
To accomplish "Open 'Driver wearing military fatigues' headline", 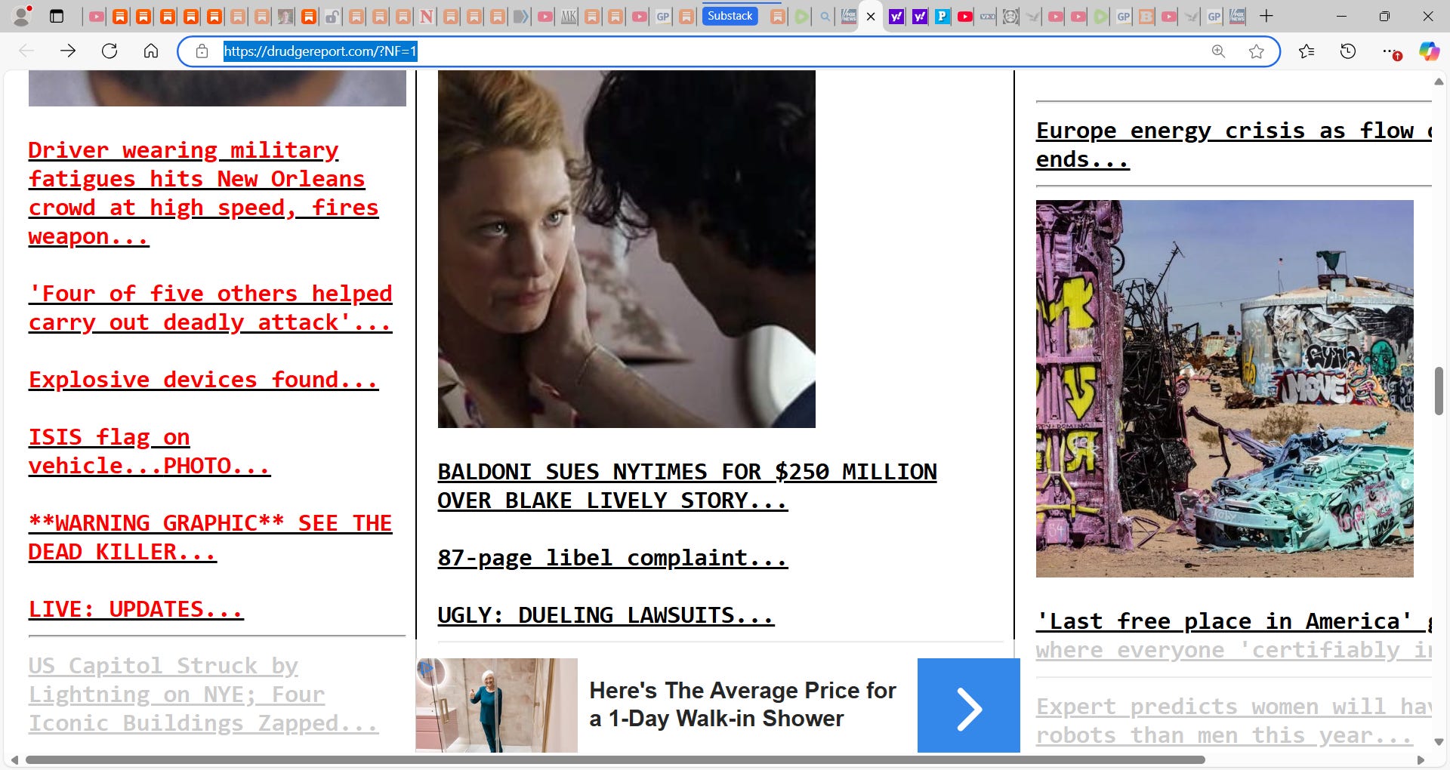I will point(203,193).
